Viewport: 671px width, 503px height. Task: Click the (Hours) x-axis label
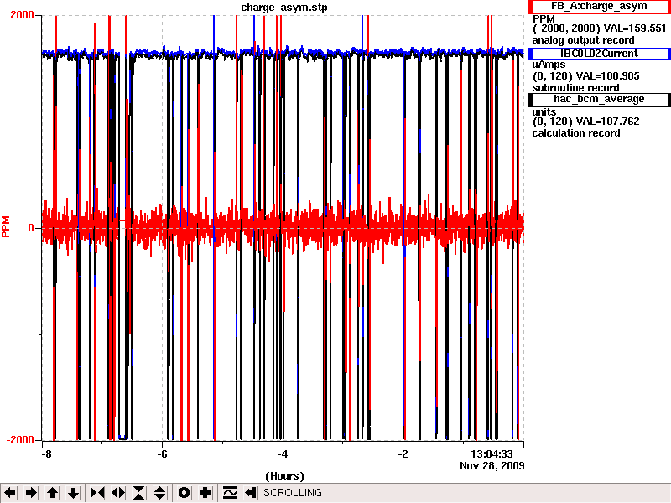click(x=284, y=476)
